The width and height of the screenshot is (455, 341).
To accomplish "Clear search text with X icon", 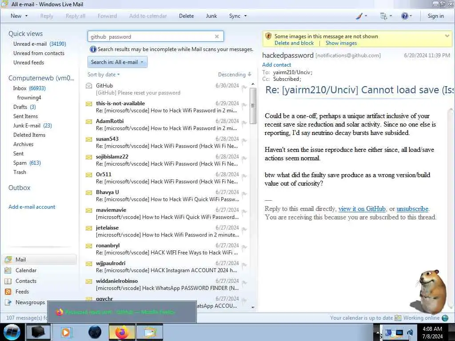I will (x=217, y=36).
